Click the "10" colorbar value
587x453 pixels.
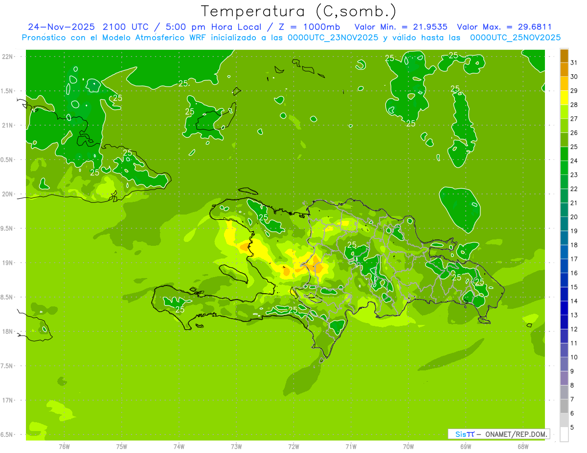574,357
